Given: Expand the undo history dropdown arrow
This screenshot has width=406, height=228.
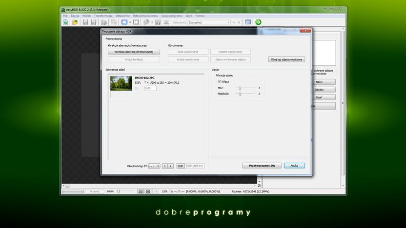Looking at the screenshot, I should 130,22.
